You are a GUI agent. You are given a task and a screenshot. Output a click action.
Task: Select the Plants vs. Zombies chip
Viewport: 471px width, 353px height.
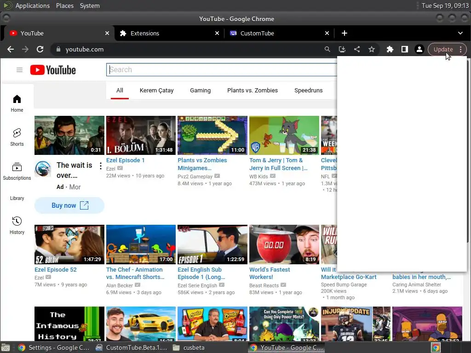253,91
